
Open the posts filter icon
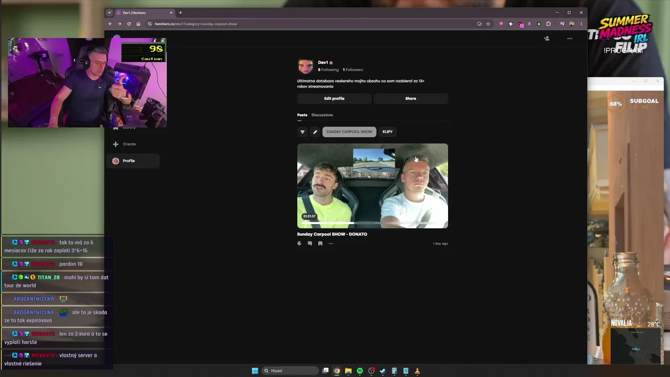tap(302, 132)
